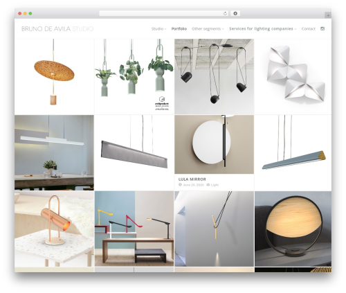Open the copper tube table lamp thumbnail
This screenshot has width=346, height=293.
point(54,229)
